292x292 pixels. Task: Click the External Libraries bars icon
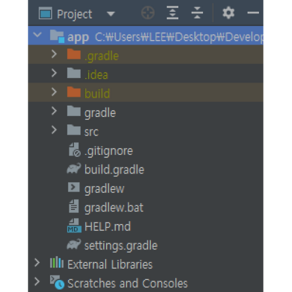[x=57, y=262]
